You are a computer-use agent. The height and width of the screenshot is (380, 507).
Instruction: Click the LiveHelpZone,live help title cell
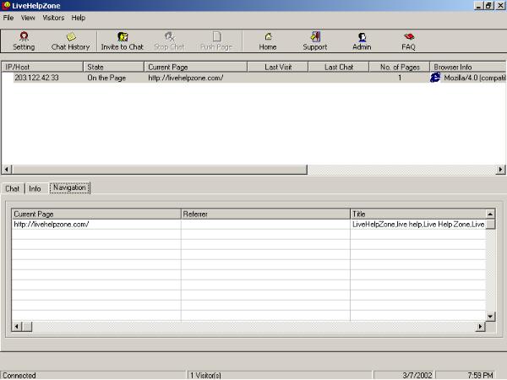click(x=418, y=225)
